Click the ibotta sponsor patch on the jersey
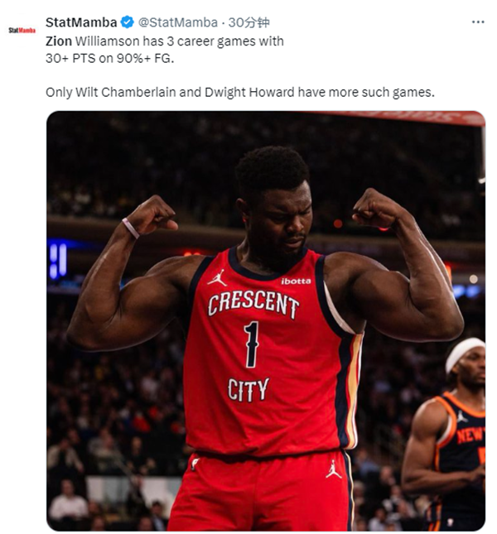The height and width of the screenshot is (534, 497). pyautogui.click(x=296, y=281)
